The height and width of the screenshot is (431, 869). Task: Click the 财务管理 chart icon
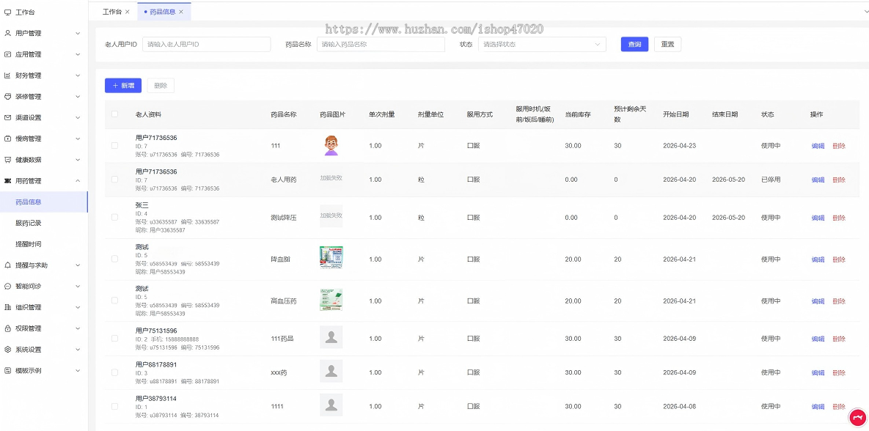pos(8,75)
